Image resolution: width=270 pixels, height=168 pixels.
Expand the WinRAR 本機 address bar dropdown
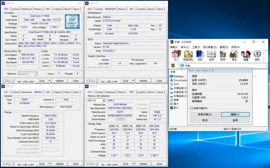pyautogui.click(x=266, y=66)
